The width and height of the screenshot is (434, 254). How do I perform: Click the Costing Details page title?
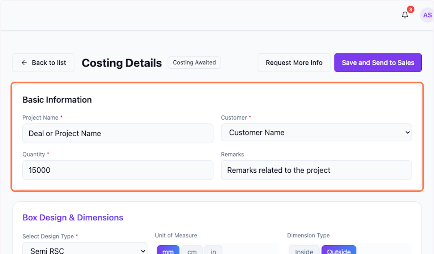click(x=122, y=63)
